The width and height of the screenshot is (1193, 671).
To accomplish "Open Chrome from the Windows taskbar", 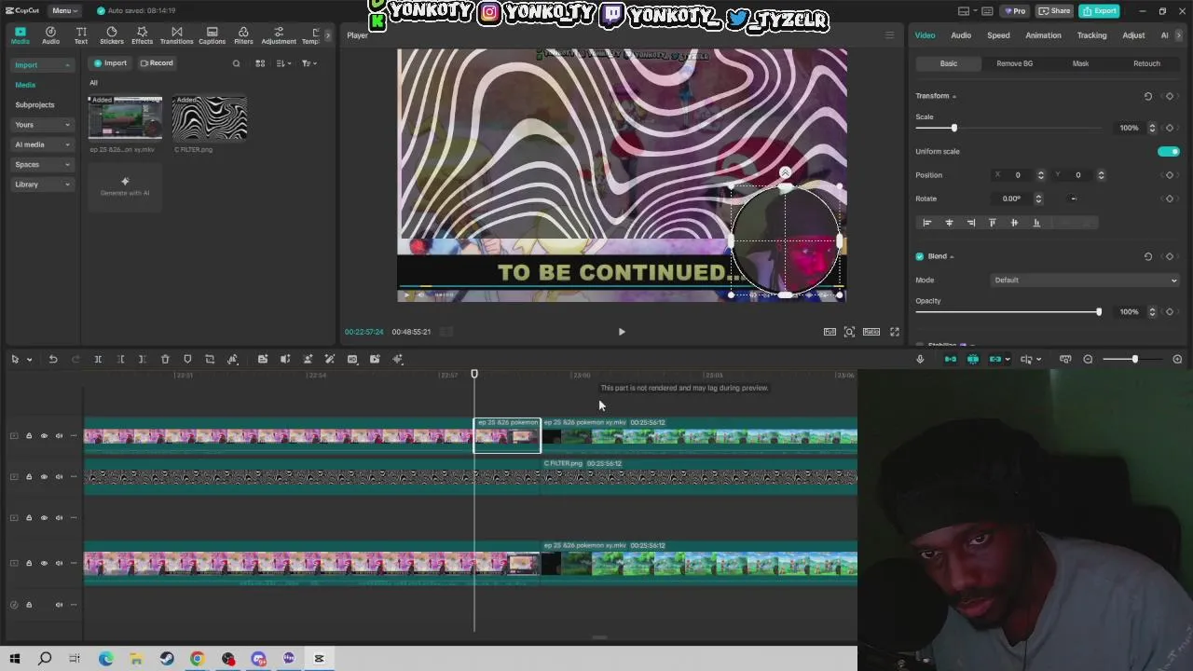I will (x=197, y=659).
